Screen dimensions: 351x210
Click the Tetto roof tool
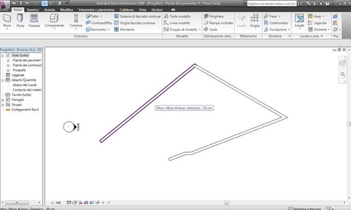pyautogui.click(x=93, y=16)
